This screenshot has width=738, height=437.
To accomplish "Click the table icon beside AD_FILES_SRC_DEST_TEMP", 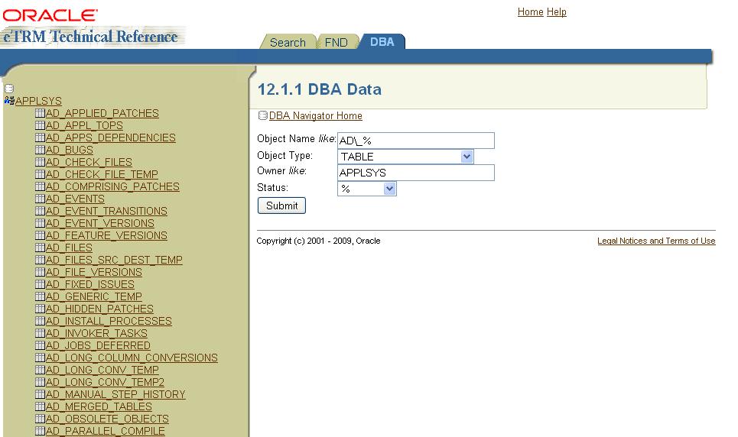I will click(x=40, y=260).
